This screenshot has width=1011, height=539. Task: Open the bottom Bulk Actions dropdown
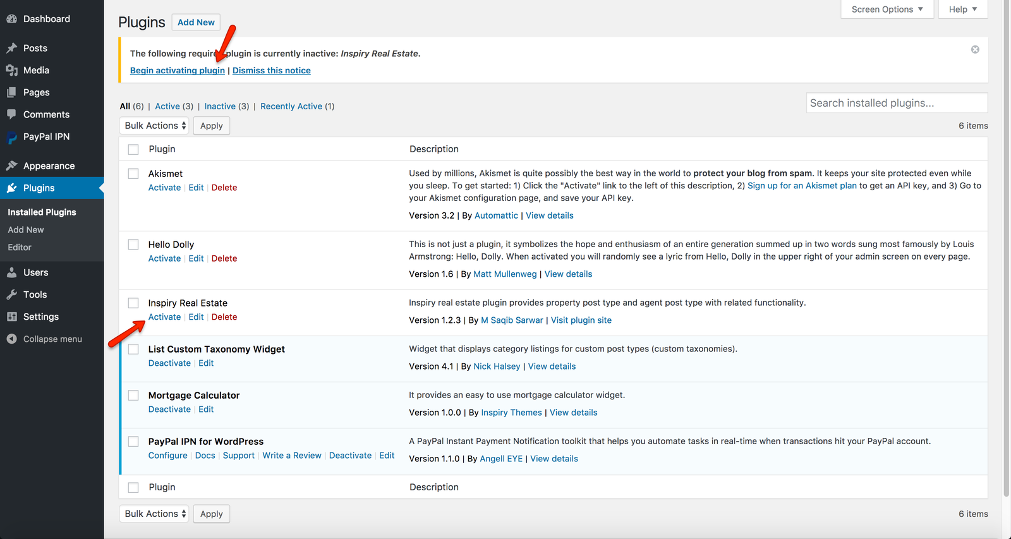(x=154, y=514)
